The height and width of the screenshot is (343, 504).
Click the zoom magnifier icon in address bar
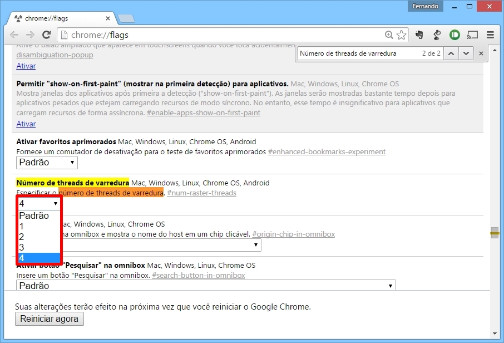point(389,35)
